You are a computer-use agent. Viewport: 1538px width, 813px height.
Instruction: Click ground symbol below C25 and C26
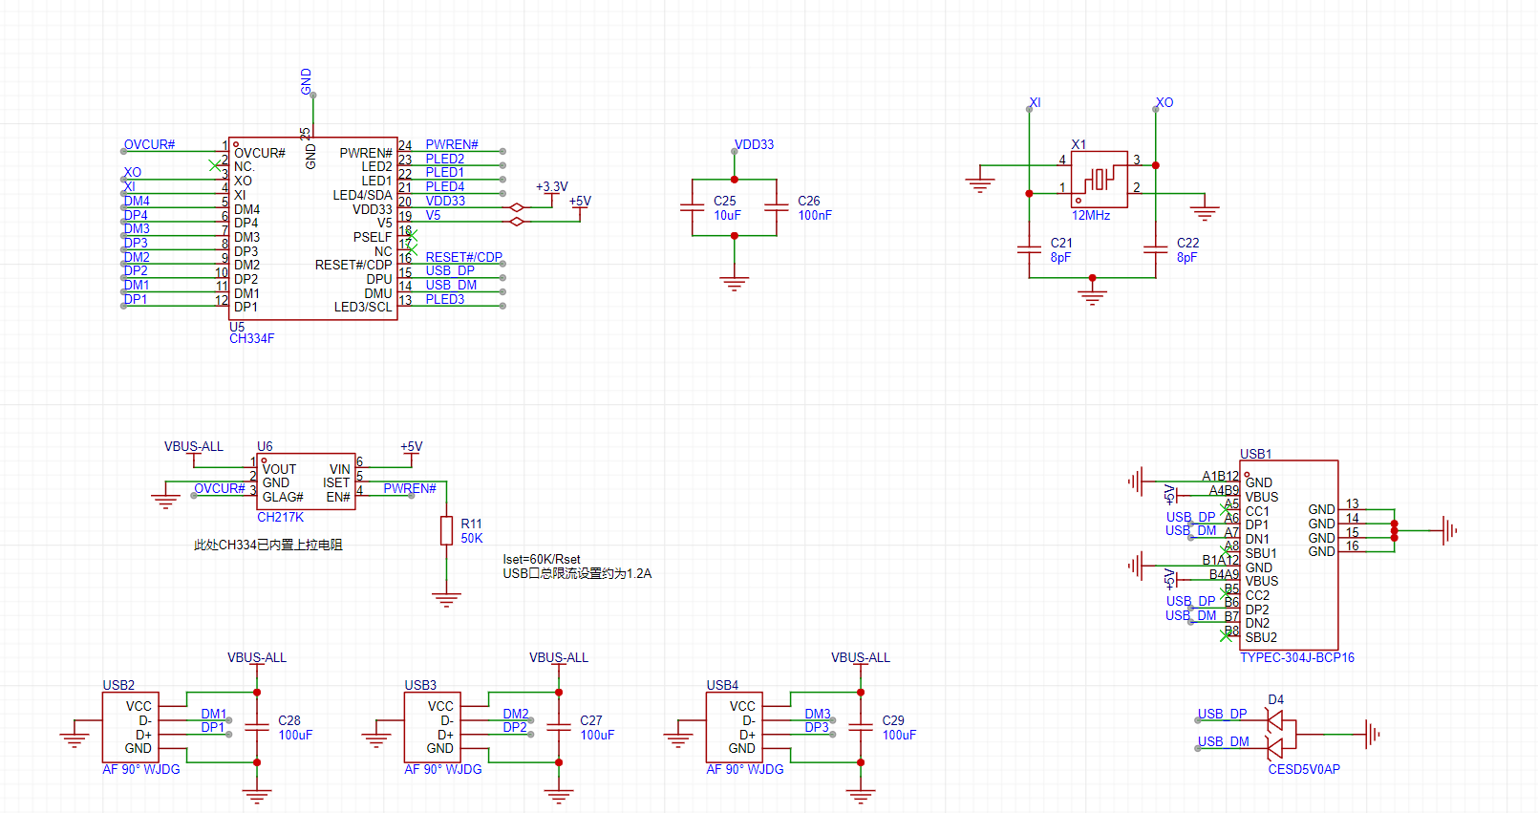click(735, 284)
